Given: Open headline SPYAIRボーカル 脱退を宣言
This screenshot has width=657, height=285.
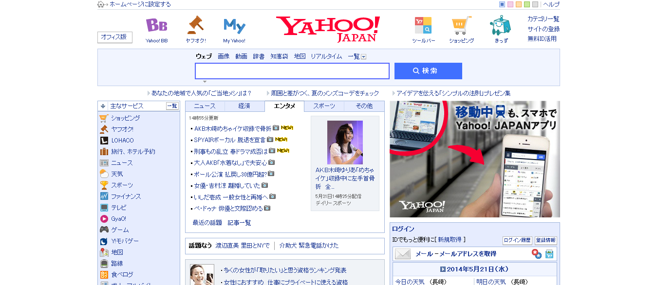Looking at the screenshot, I should 229,140.
